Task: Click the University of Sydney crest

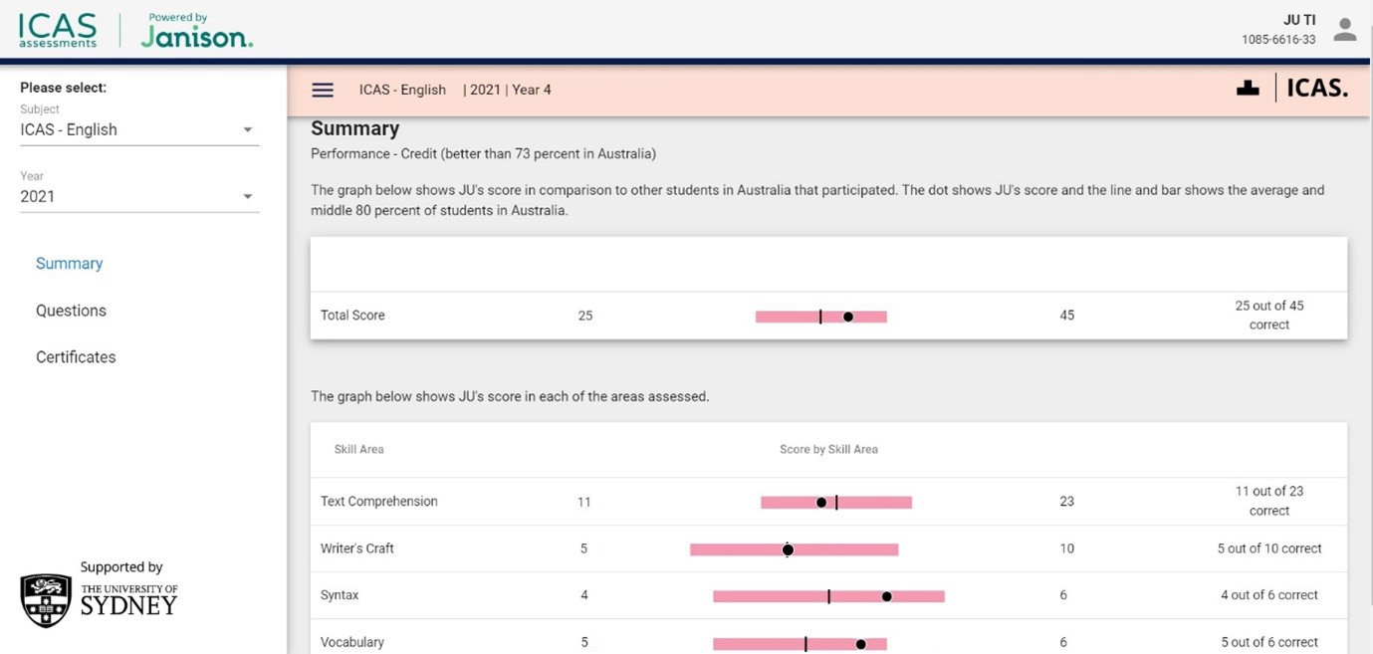Action: coord(46,600)
